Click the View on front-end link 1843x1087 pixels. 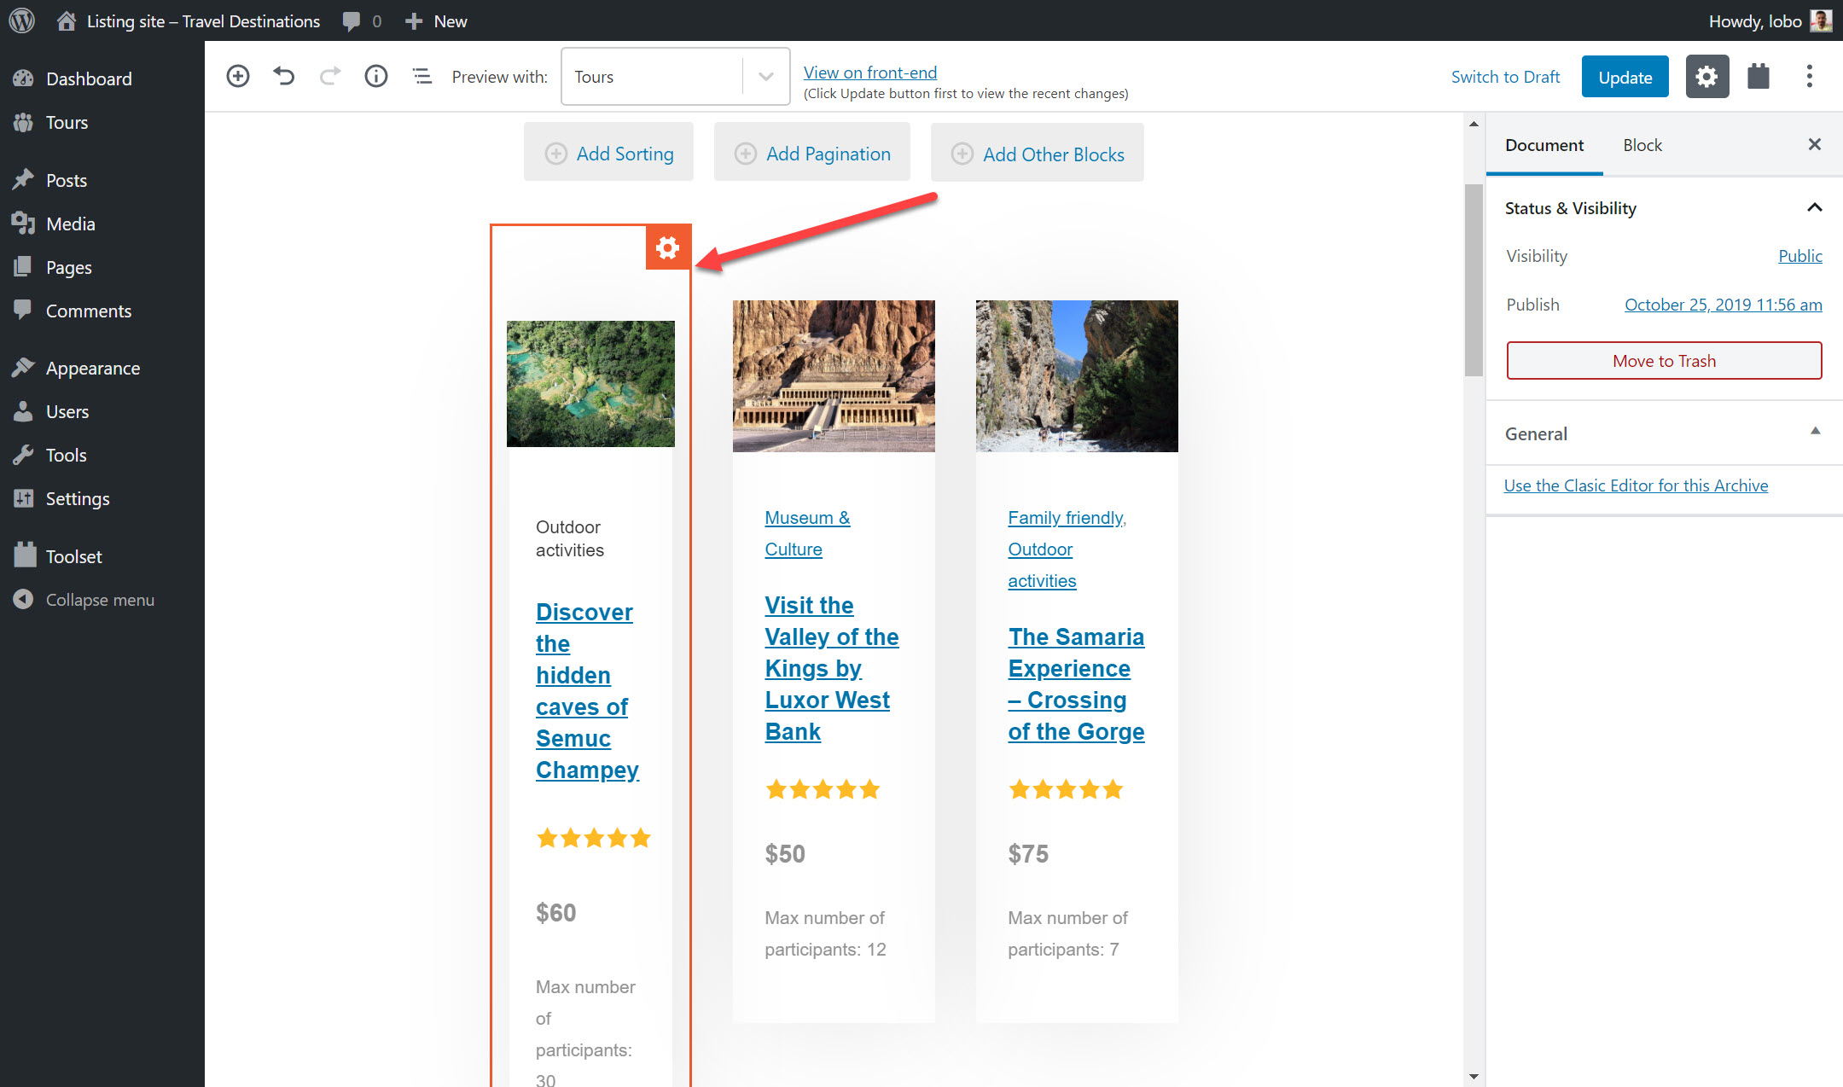tap(870, 72)
